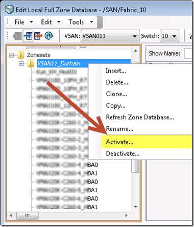Open the VSAN dropdown showing VSAN011

click(110, 36)
